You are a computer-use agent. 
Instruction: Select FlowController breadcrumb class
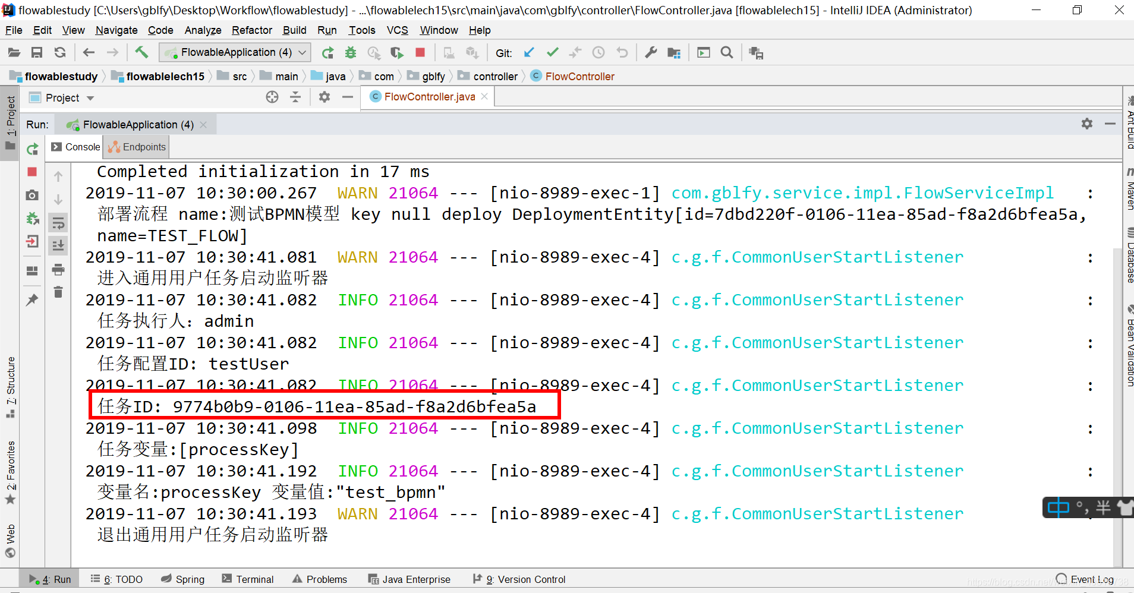[573, 76]
